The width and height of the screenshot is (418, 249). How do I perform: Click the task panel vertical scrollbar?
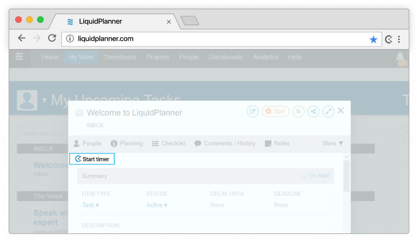tap(346, 176)
